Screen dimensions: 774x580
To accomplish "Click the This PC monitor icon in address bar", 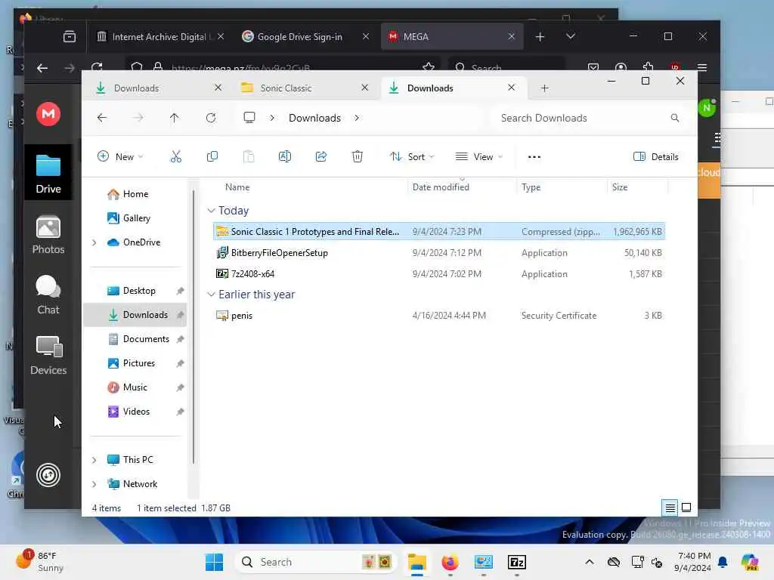I will point(249,117).
